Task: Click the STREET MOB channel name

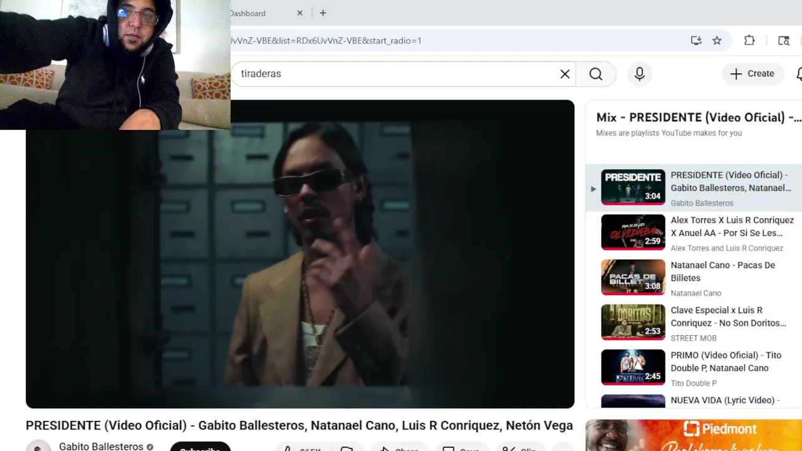Action: 693,338
